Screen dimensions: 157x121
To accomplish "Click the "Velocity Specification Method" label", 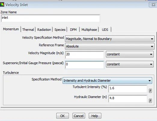I will (x=43, y=38).
